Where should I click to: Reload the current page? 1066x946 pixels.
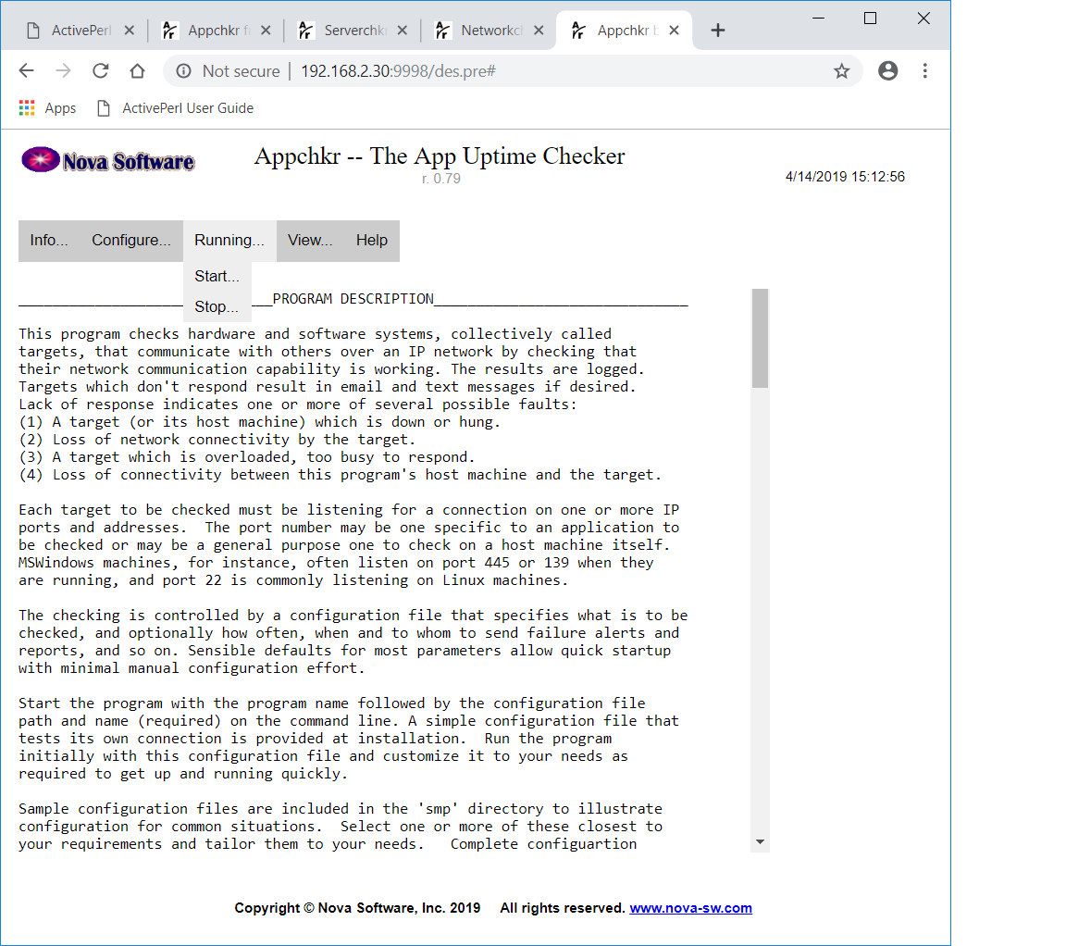(x=101, y=70)
